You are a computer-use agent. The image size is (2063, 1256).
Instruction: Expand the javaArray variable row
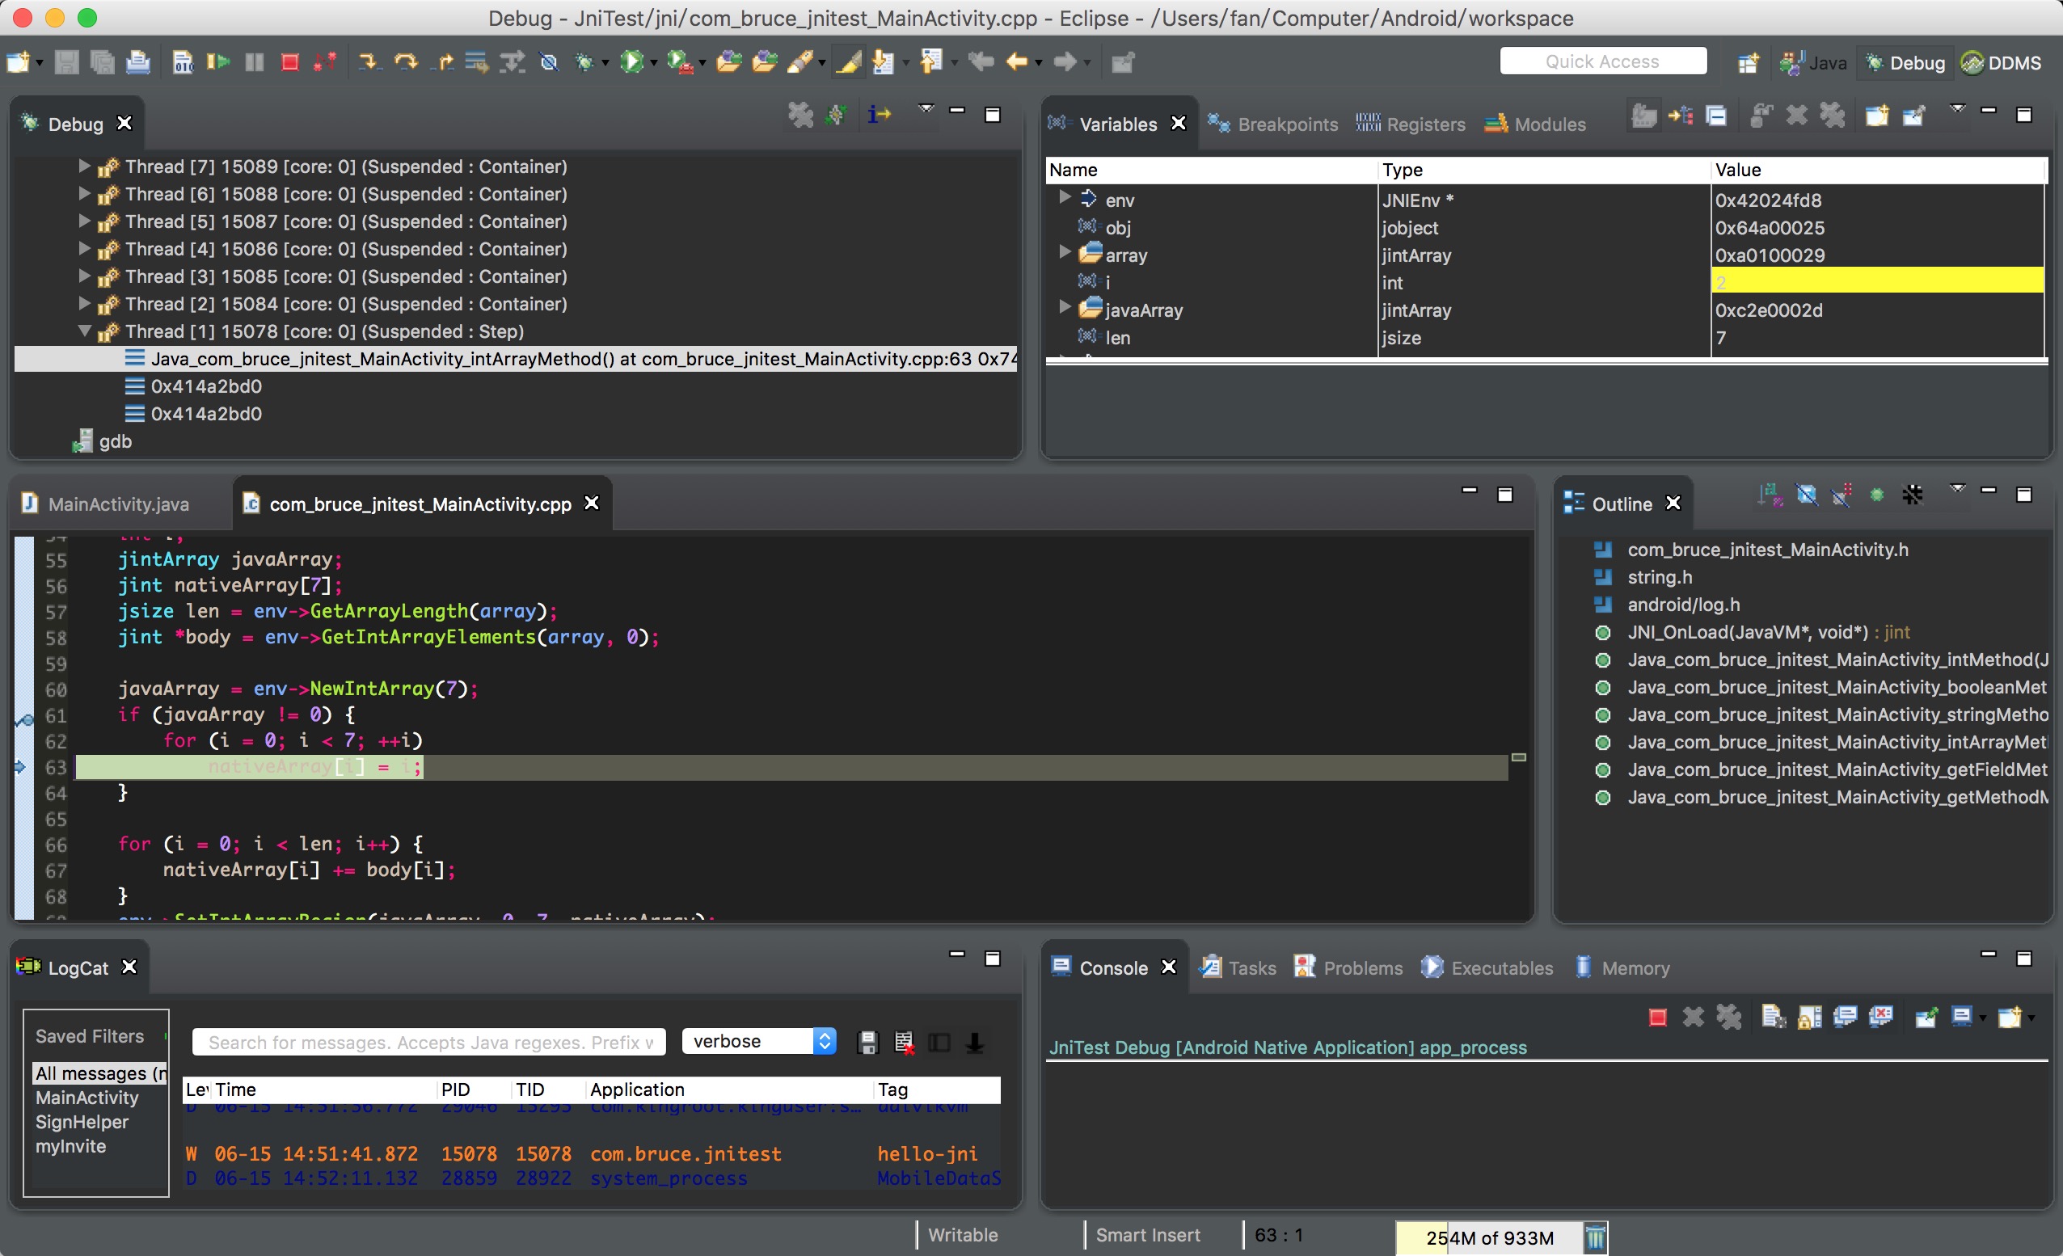pos(1064,308)
